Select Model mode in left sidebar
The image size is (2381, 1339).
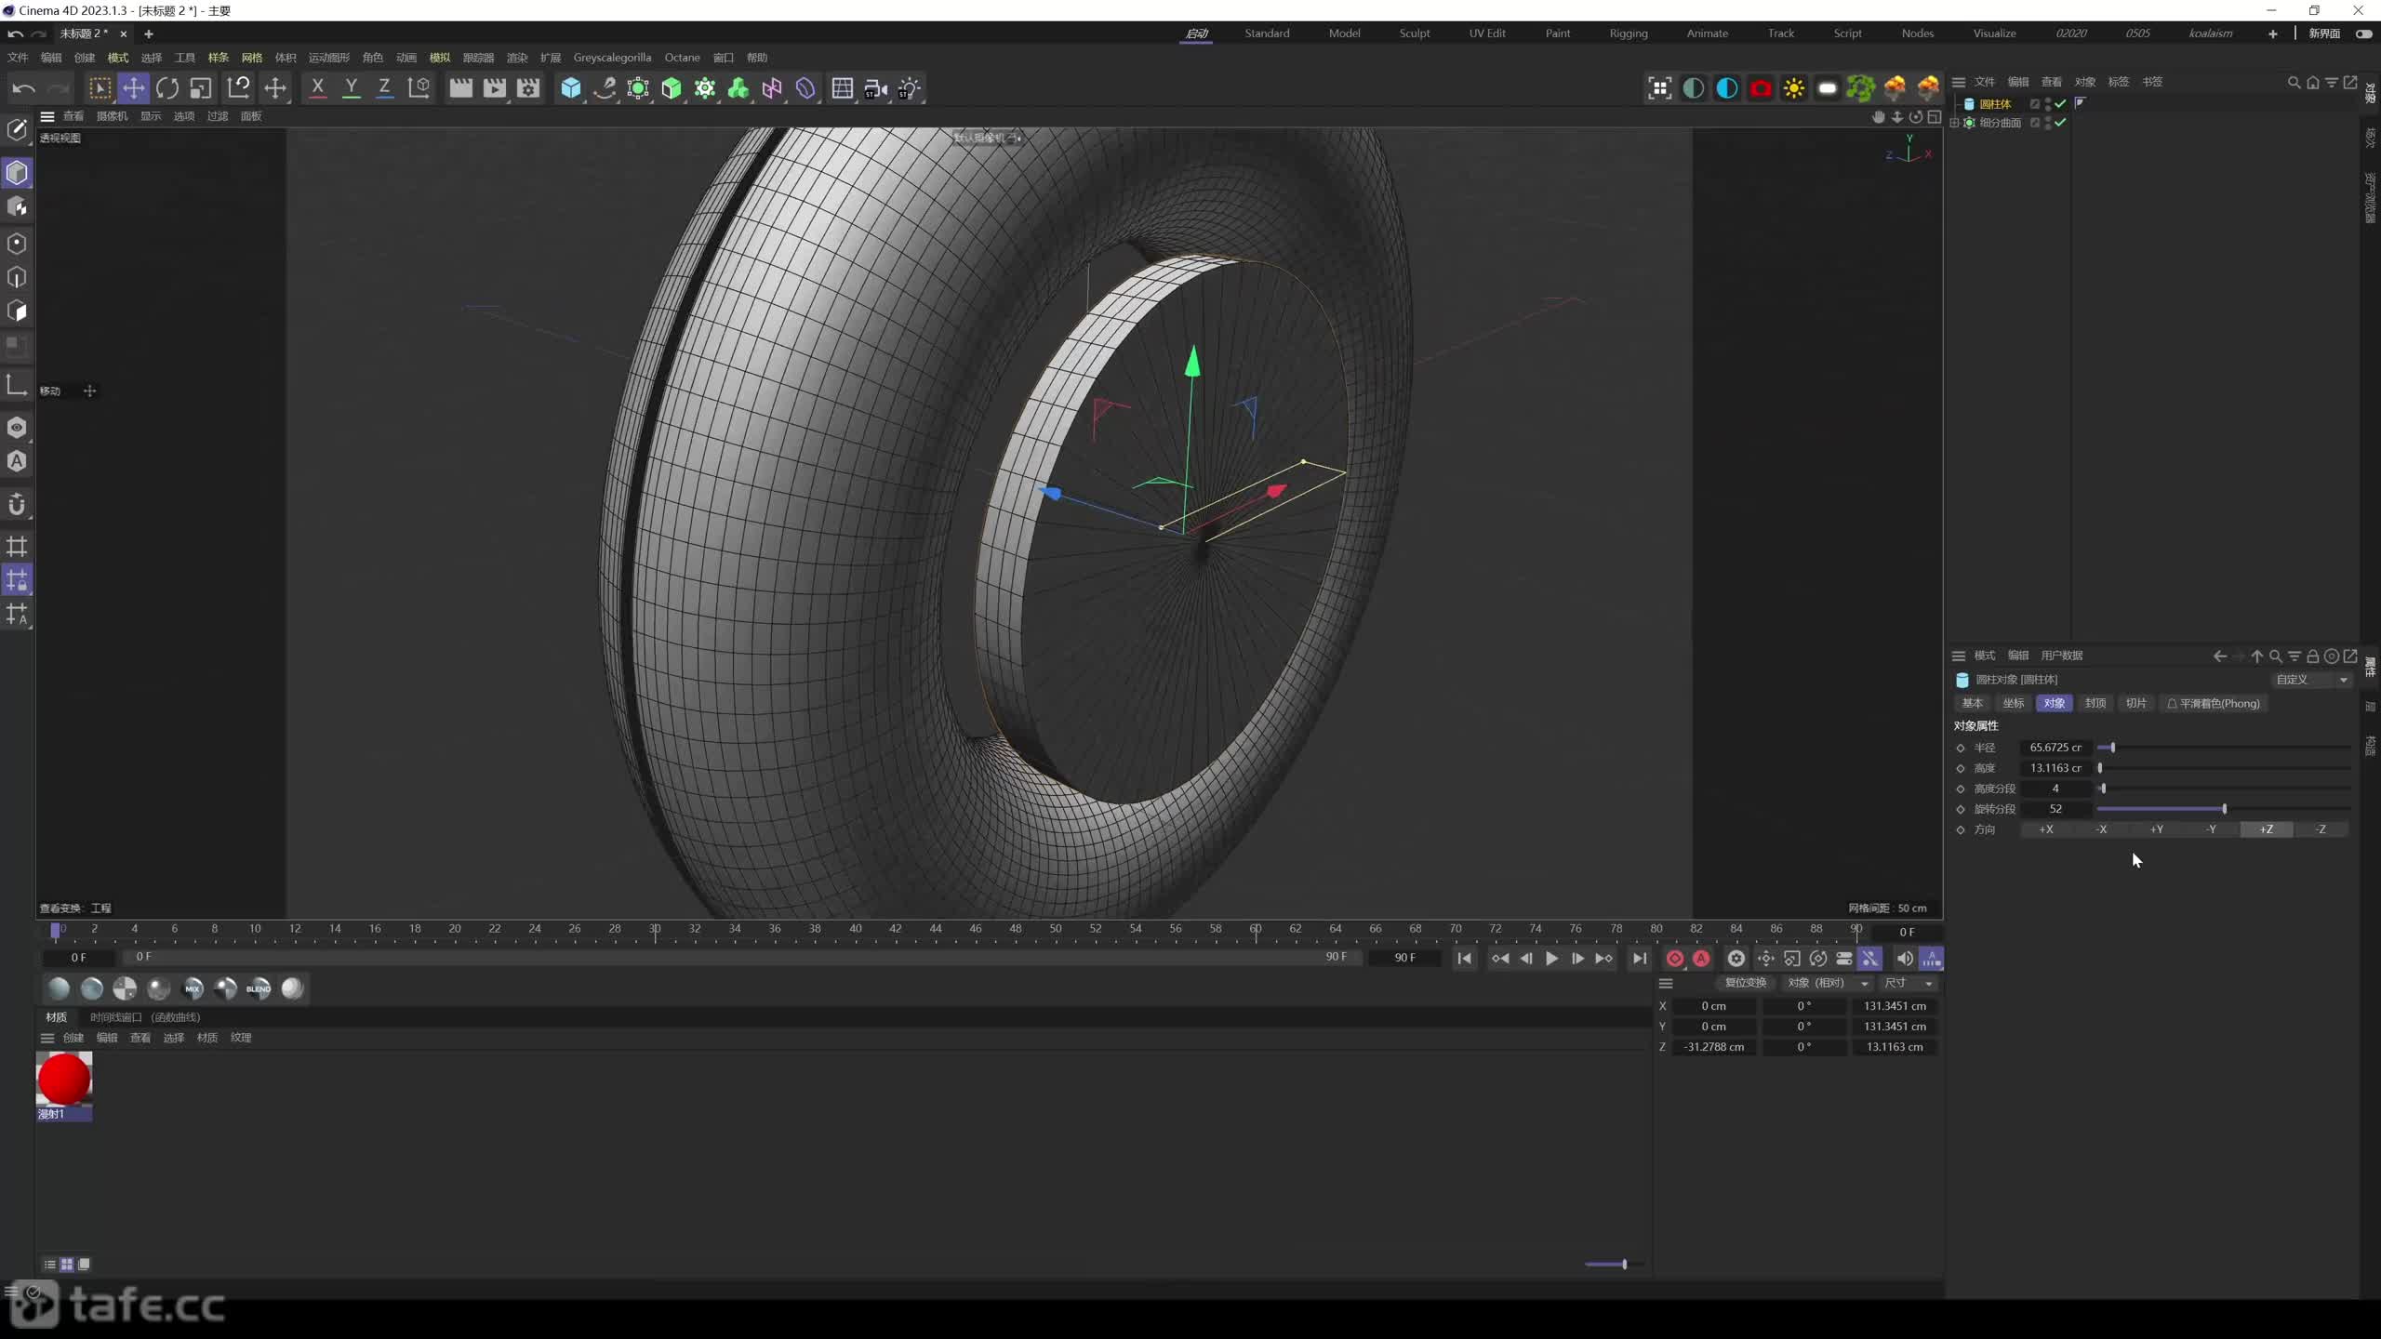17,173
